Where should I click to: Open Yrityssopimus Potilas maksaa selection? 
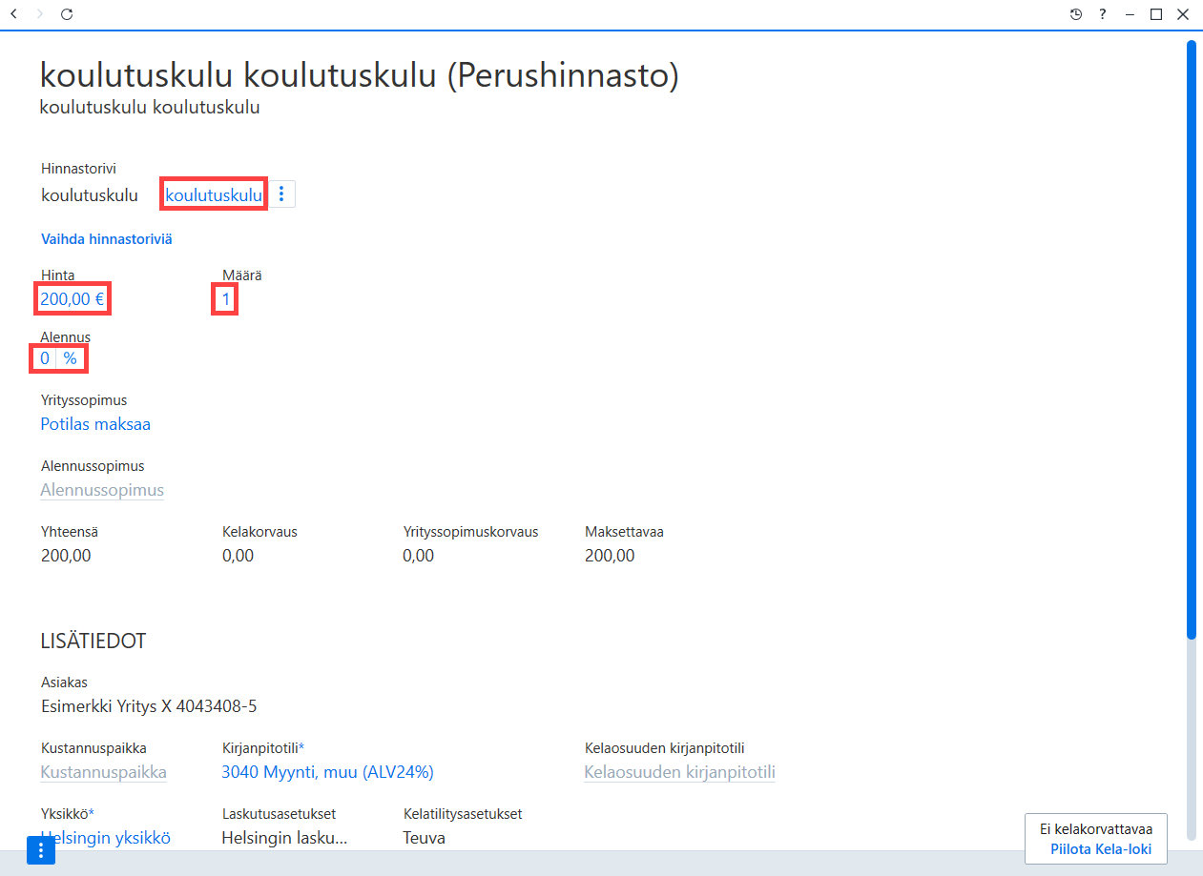click(95, 424)
